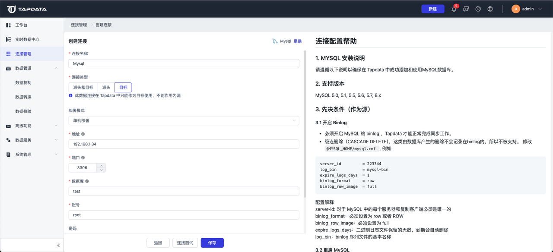Click the 连接管理 sidebar icon

click(x=8, y=54)
